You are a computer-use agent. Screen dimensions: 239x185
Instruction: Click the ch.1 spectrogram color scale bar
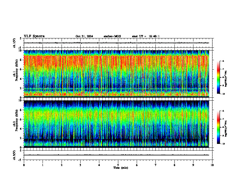pyautogui.click(x=218, y=77)
